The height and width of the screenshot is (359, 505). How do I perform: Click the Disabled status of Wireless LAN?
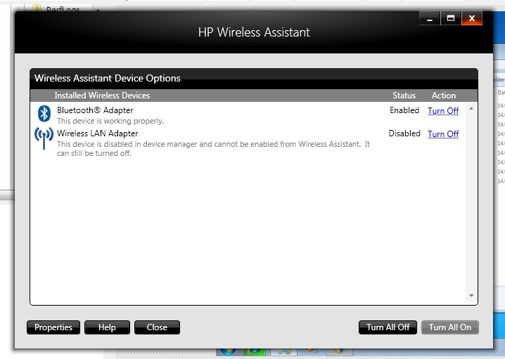(x=404, y=133)
